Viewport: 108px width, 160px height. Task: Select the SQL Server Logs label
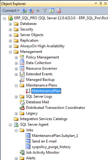(39, 97)
